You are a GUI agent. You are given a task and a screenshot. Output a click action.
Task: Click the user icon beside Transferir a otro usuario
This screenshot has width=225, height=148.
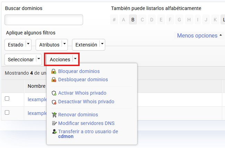tap(54, 131)
